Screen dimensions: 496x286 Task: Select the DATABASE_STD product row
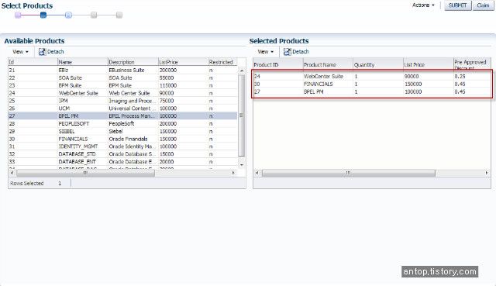click(122, 154)
